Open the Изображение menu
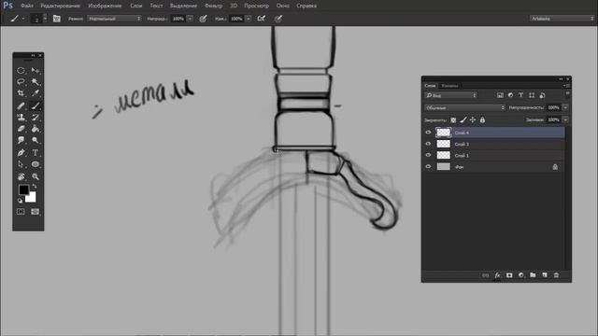This screenshot has width=598, height=336. pos(105,6)
